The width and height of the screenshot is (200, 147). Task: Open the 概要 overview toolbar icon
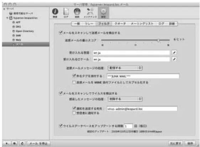[55, 13]
